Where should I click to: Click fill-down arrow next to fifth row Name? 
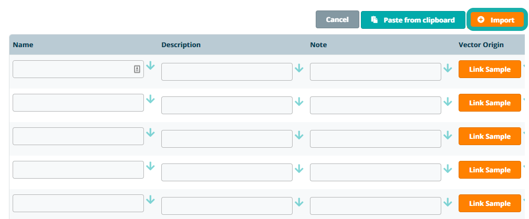tap(151, 200)
